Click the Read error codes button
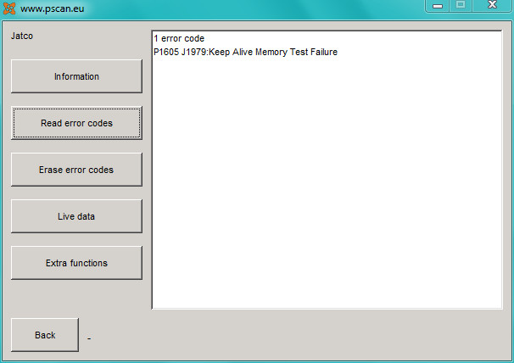 coord(76,123)
